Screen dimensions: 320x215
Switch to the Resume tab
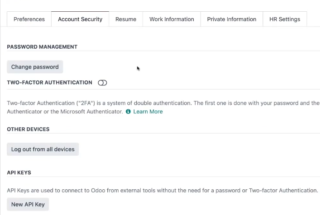pyautogui.click(x=126, y=19)
